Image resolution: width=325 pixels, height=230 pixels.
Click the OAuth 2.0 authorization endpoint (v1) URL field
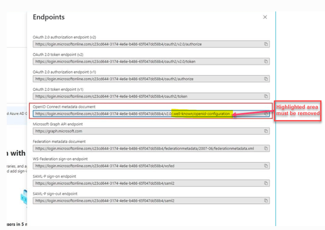(146, 79)
